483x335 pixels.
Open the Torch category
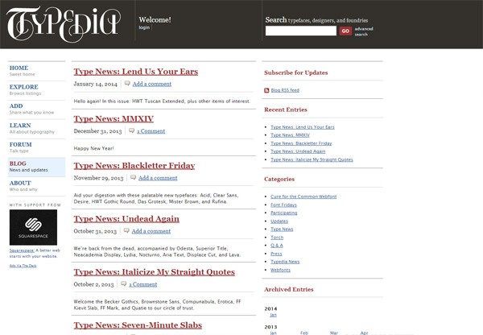277,238
